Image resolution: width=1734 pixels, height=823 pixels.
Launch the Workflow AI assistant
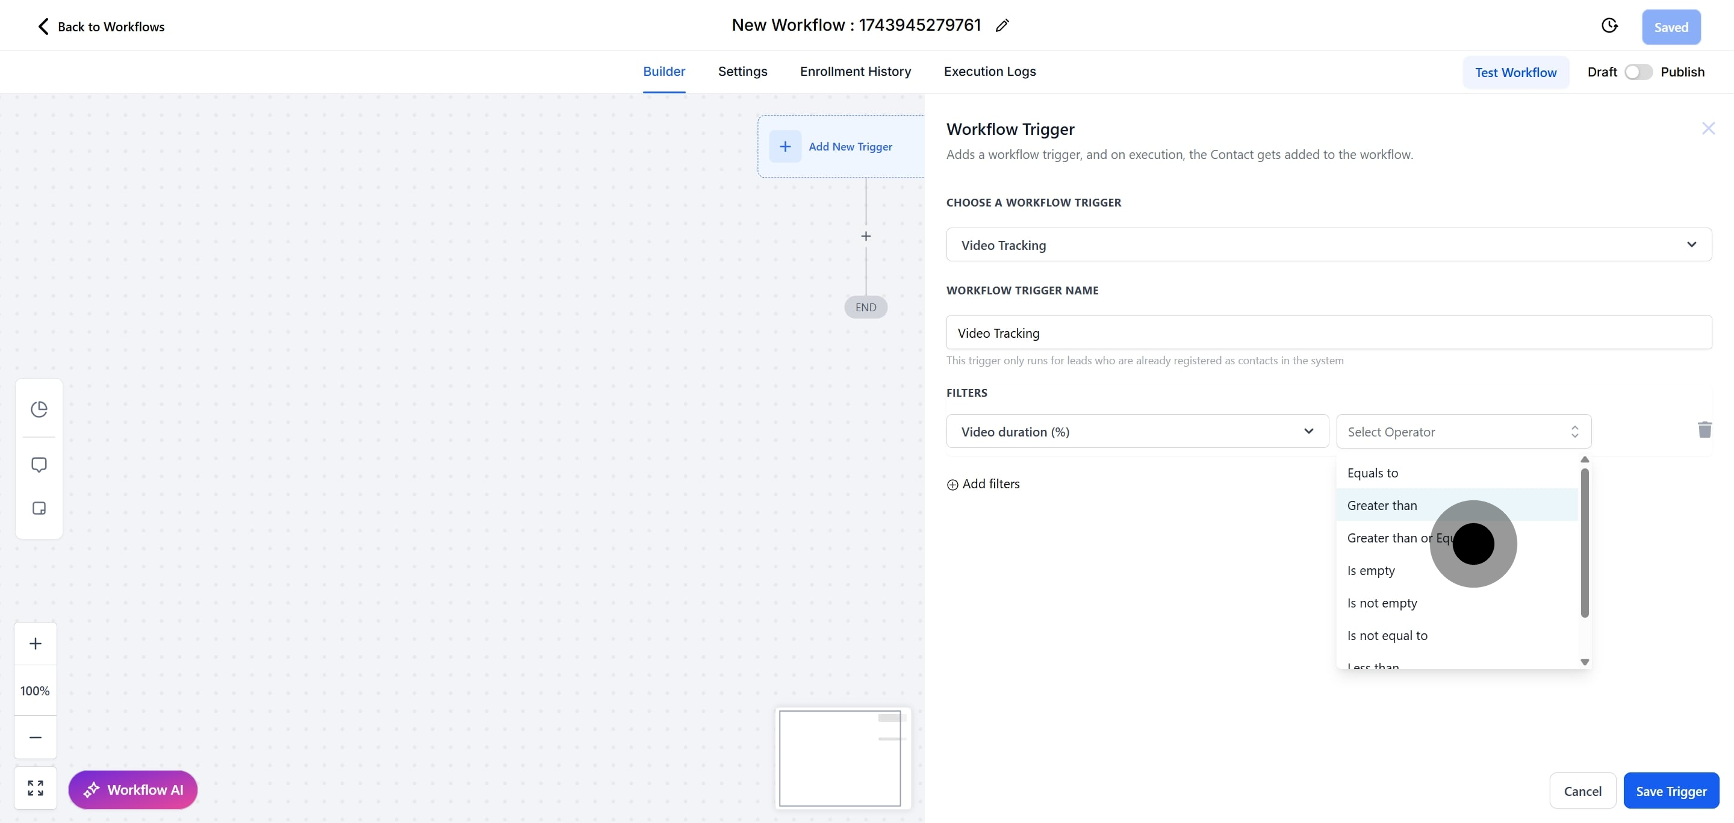[132, 789]
